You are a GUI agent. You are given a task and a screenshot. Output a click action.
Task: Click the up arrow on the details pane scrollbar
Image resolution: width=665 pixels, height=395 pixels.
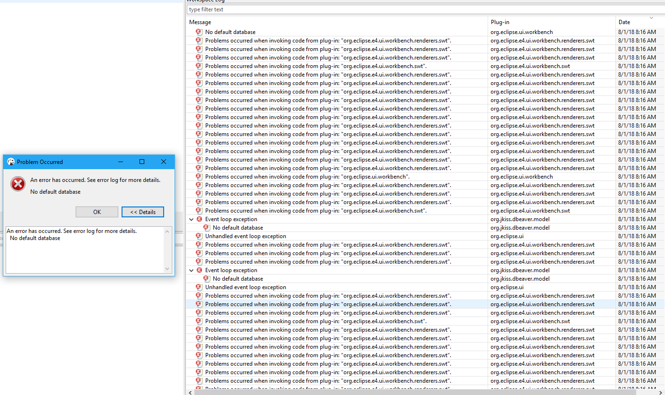pyautogui.click(x=167, y=232)
